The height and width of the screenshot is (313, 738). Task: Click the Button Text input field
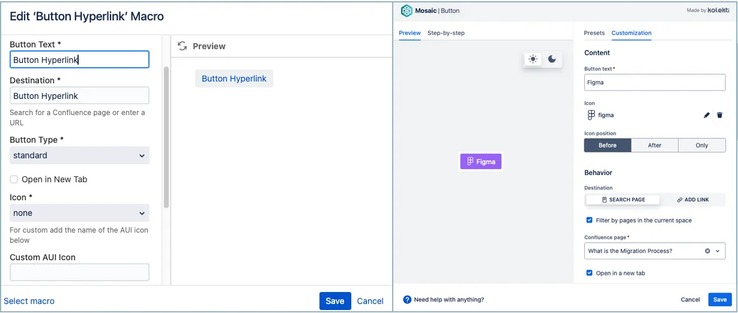[x=79, y=59]
